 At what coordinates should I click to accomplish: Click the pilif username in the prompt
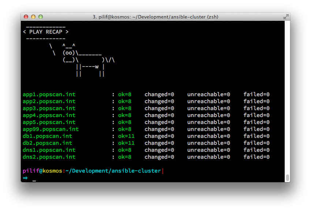coord(31,171)
